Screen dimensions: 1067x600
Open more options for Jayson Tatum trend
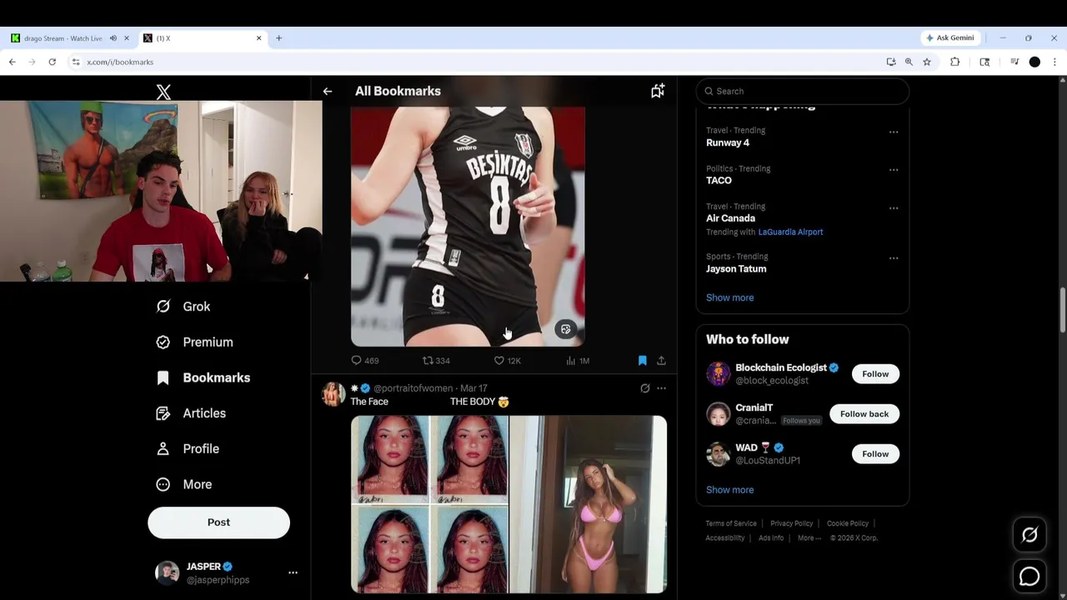click(x=894, y=257)
